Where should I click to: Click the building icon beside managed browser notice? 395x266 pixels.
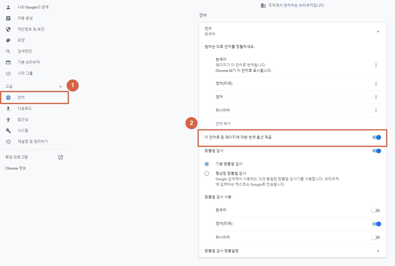[263, 5]
